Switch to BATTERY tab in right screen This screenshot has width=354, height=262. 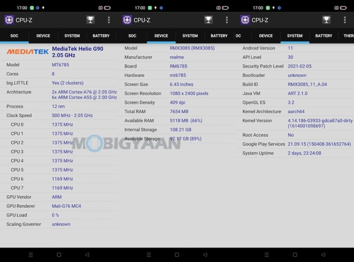coord(324,36)
